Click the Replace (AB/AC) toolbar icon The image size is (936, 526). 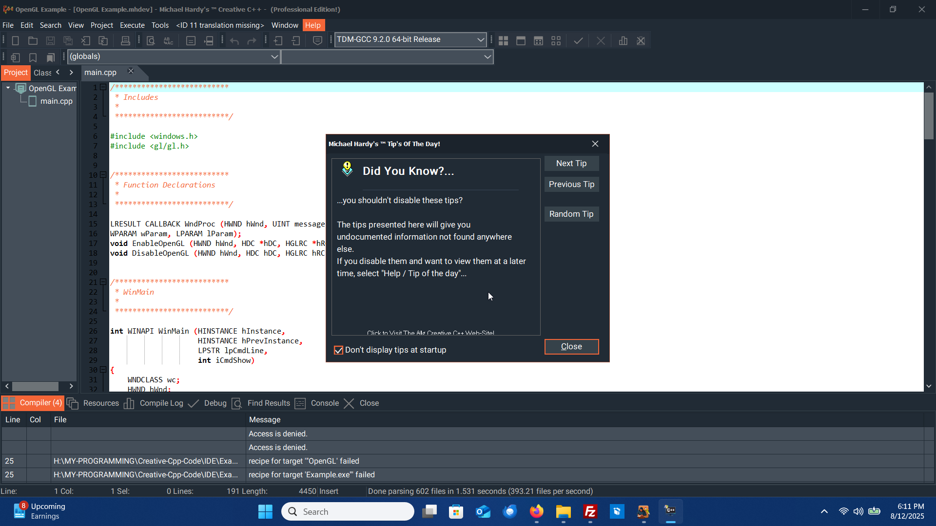pos(168,41)
